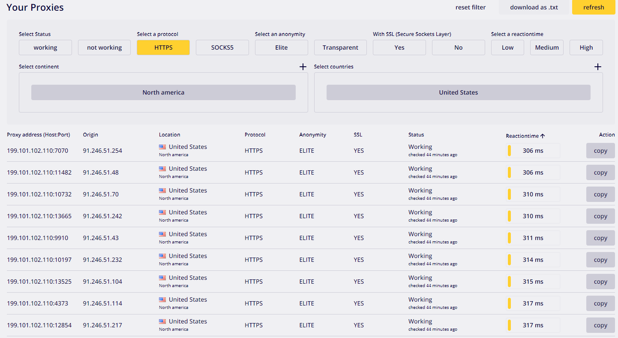The height and width of the screenshot is (338, 618).
Task: Click the plus icon next to Select countries
Action: (598, 67)
